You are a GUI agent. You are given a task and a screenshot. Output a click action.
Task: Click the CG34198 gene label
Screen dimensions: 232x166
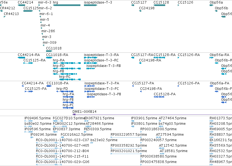[147, 8]
